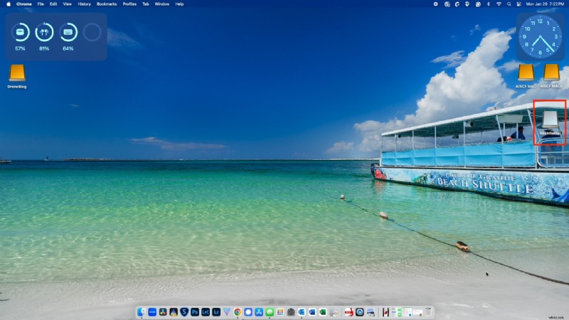Open Photoshop from the dock
The width and height of the screenshot is (569, 320).
pyautogui.click(x=195, y=312)
